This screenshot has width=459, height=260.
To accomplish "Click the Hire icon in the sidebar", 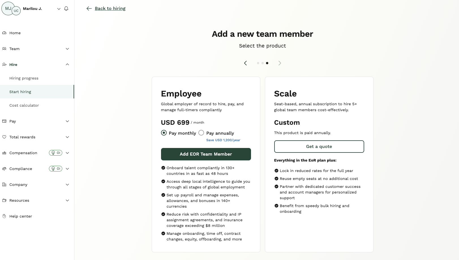I will [x=4, y=65].
